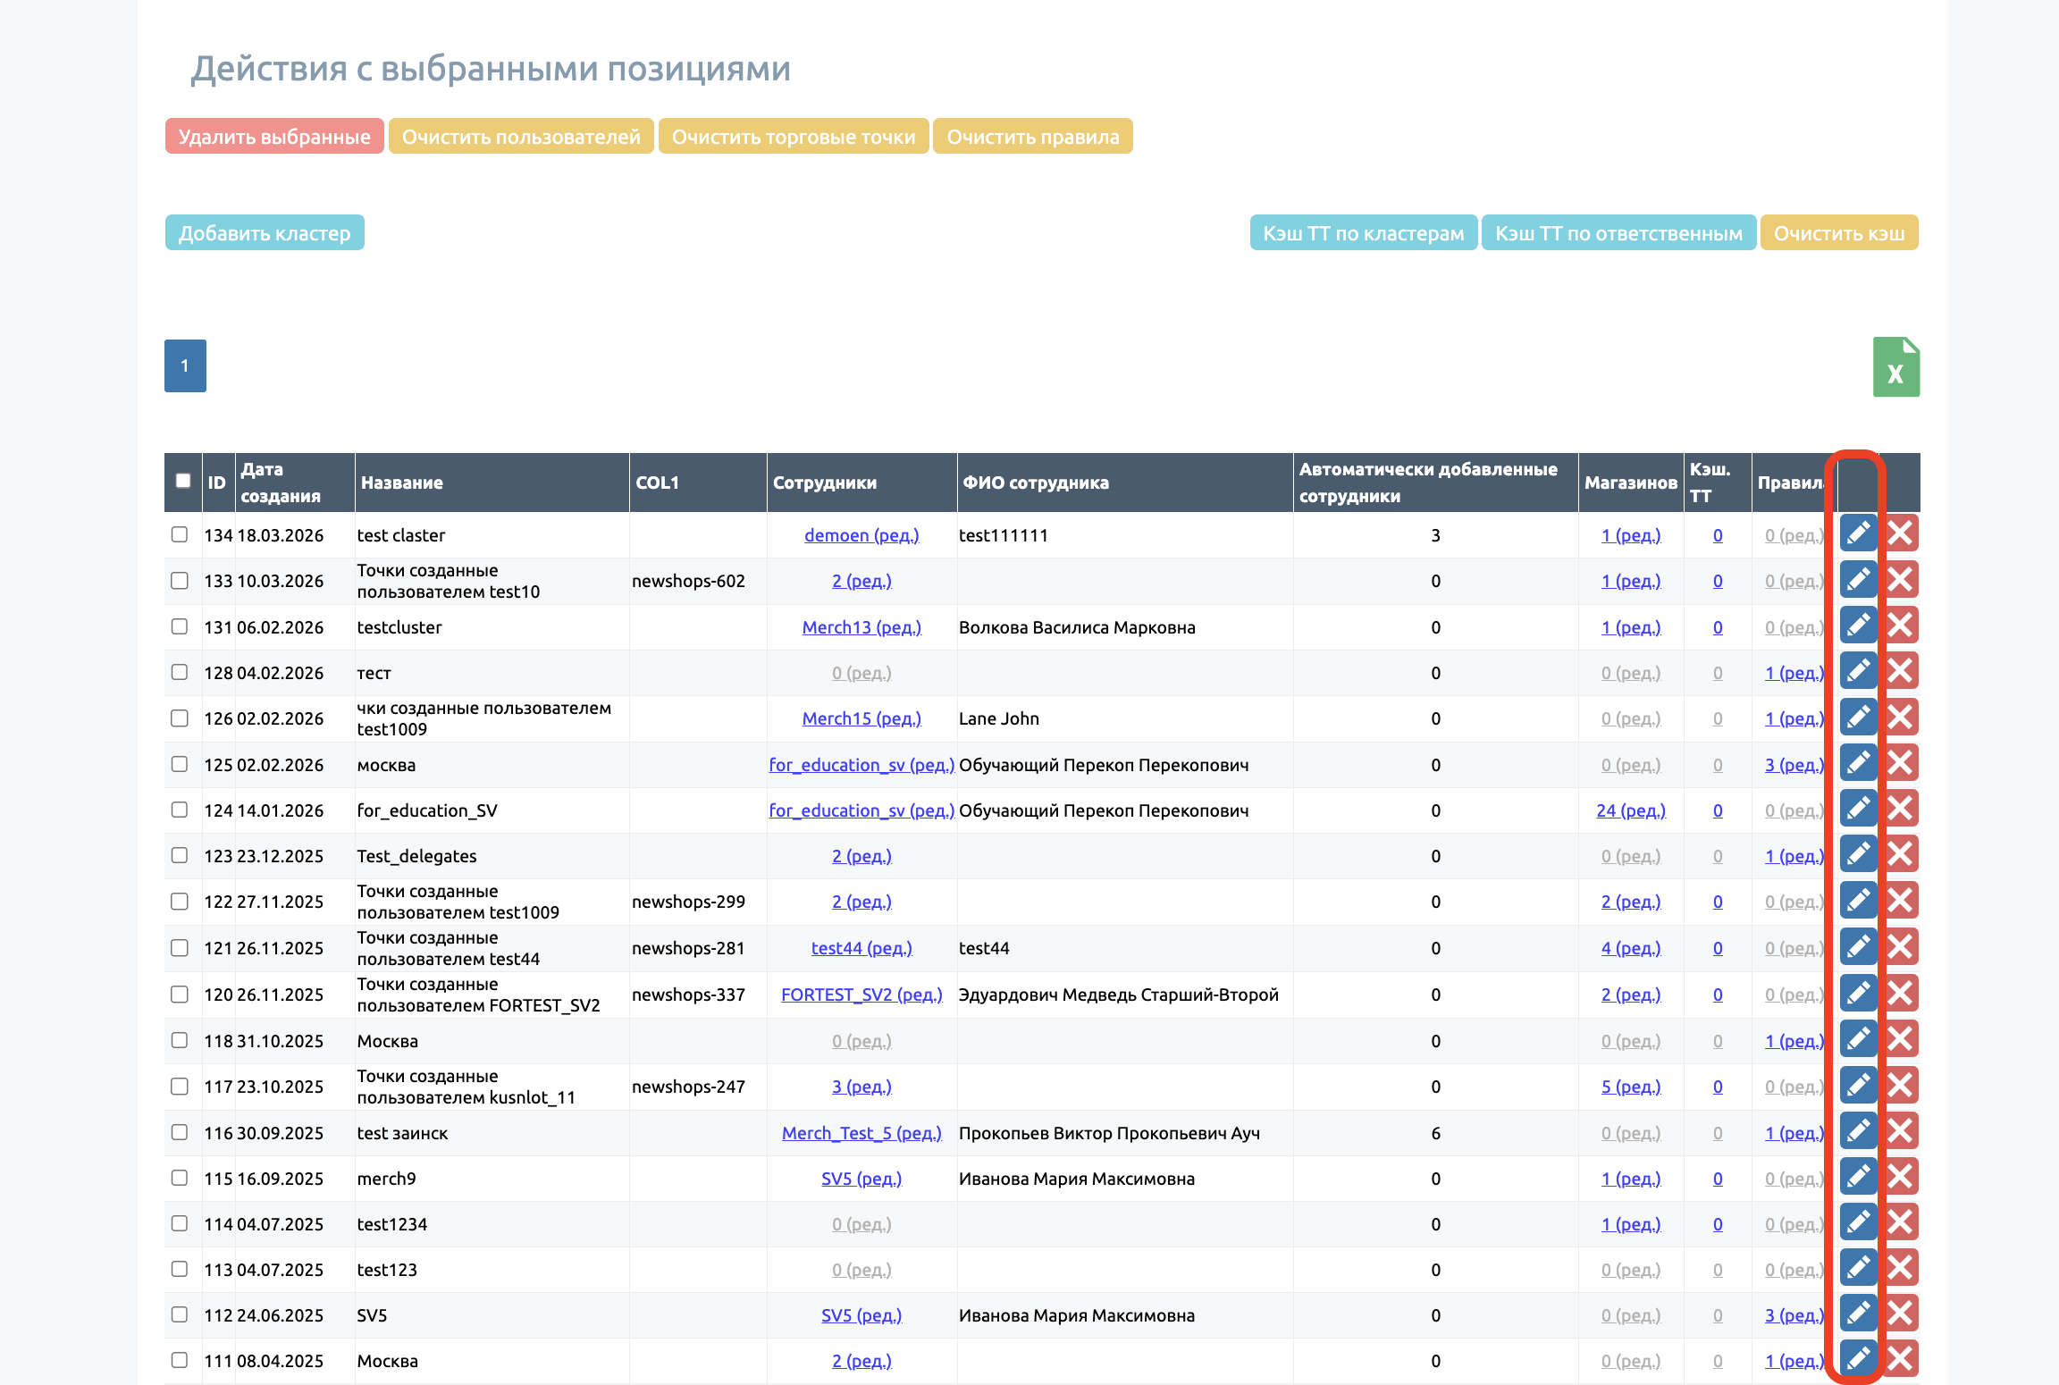Screen dimensions: 2059x1385
Task: Click Очистить кэш button
Action: (1838, 233)
